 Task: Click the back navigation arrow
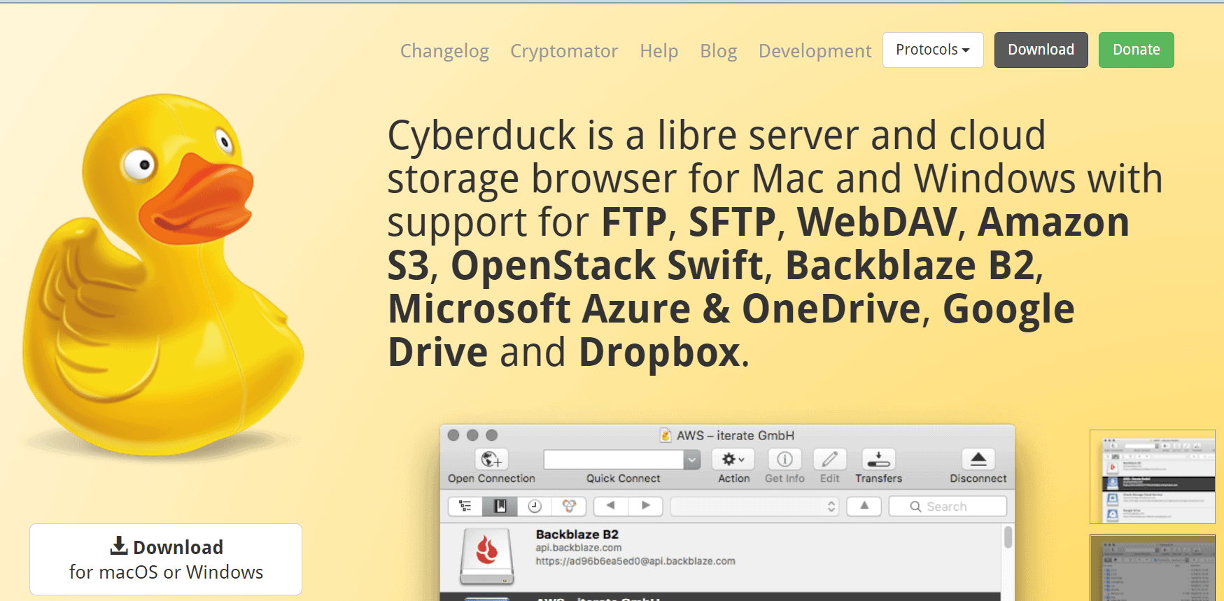[x=611, y=506]
